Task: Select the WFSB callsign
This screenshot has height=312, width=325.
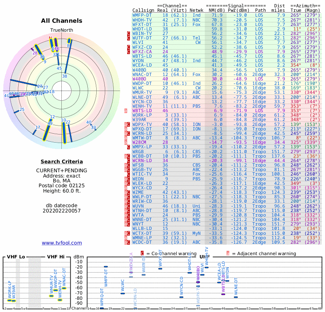Action: pyautogui.click(x=138, y=165)
